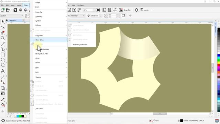
Task: Open the Layout menu
Action: coord(19,5)
